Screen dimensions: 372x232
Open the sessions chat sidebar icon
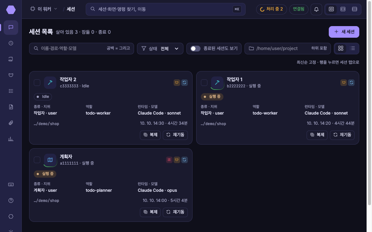[x=11, y=28]
